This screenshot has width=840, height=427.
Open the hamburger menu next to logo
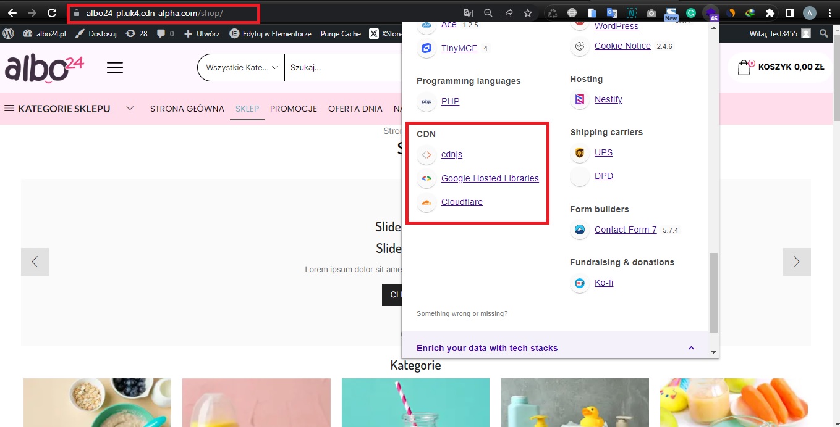click(115, 68)
